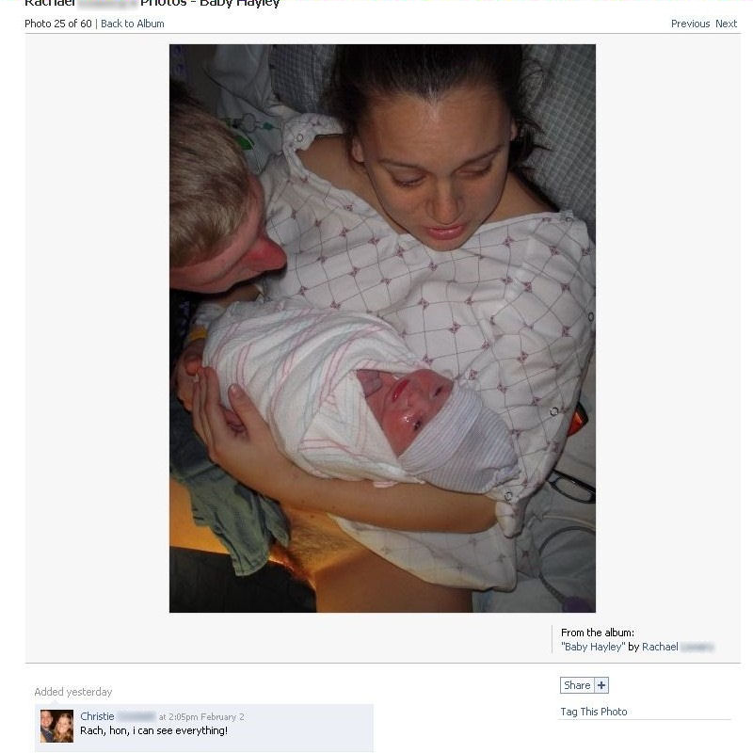Visit Rachael's profile from album credit
The height and width of the screenshot is (753, 753).
tap(678, 647)
